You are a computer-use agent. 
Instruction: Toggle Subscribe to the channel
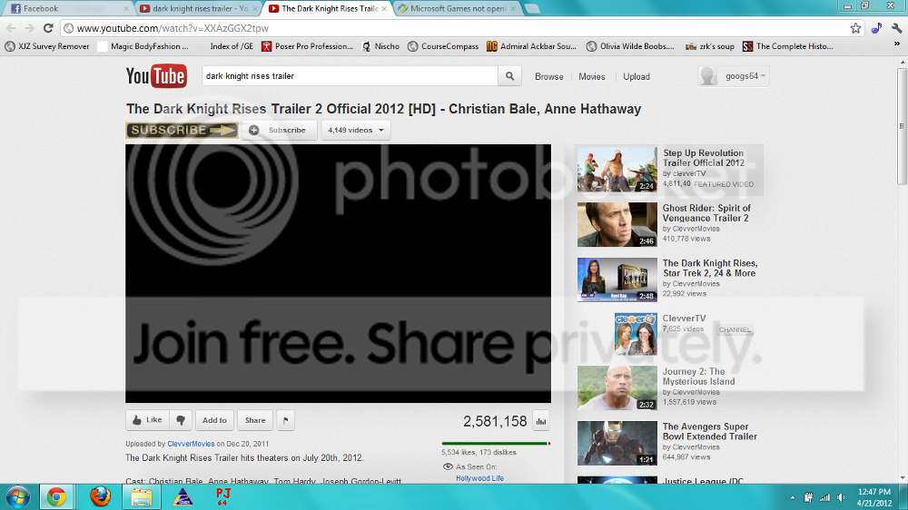click(x=280, y=131)
